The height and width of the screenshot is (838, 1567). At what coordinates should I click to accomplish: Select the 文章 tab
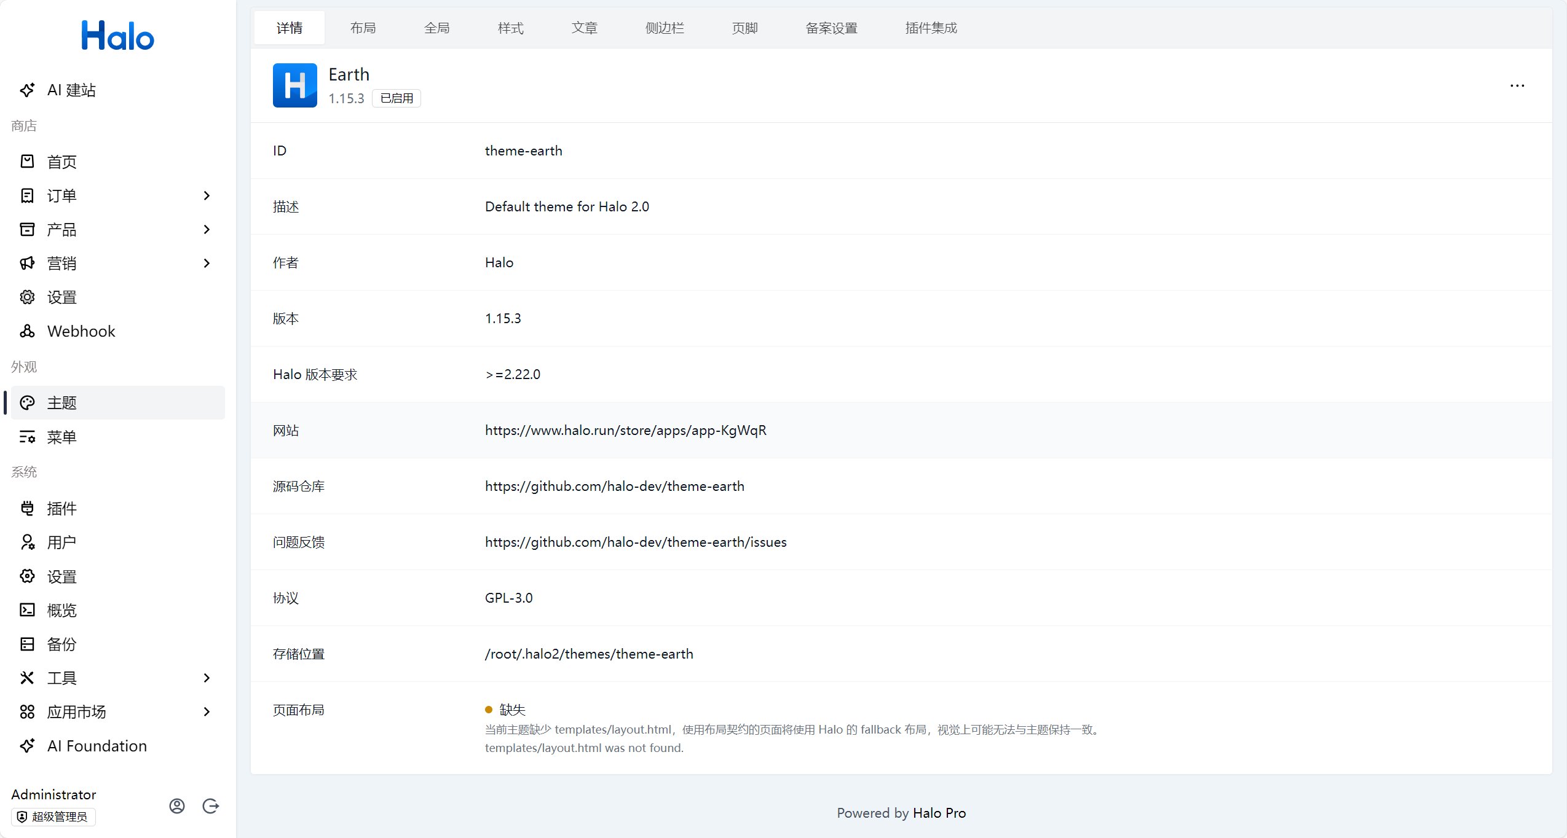tap(585, 28)
